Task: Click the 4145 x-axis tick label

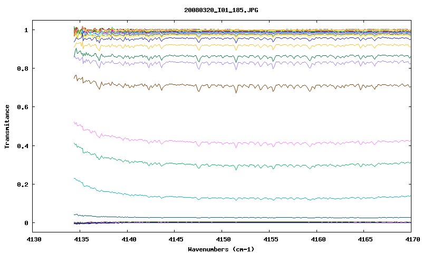Action: 176,239
